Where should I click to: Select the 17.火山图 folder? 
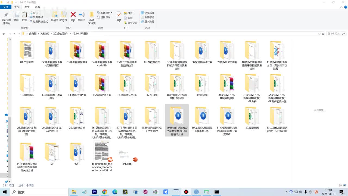(x=152, y=85)
